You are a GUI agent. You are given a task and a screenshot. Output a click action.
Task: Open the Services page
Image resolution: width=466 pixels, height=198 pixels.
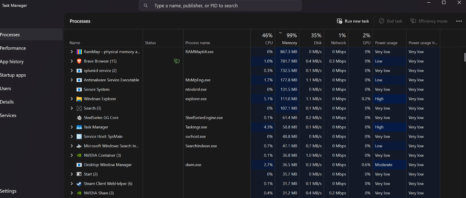[x=31, y=115]
